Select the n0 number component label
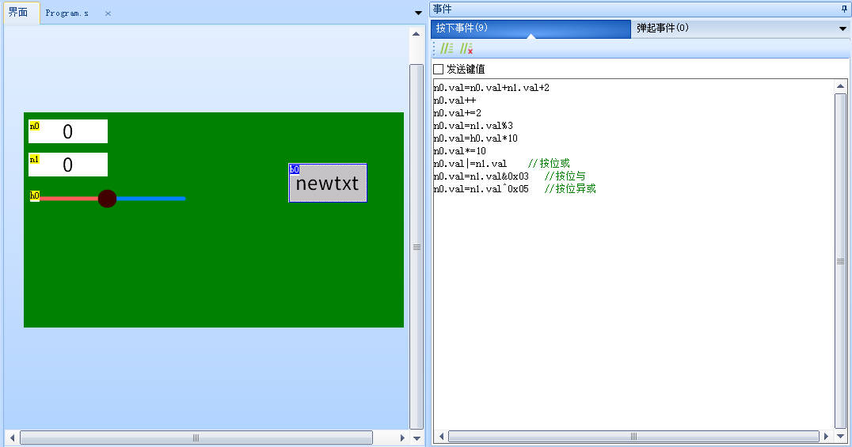 point(34,126)
